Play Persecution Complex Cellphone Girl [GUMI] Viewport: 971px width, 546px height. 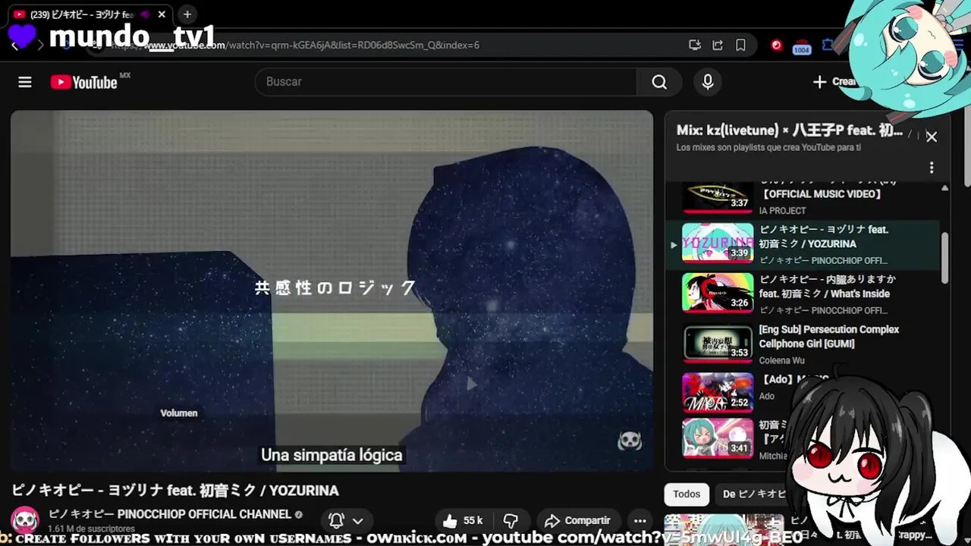[x=804, y=344]
